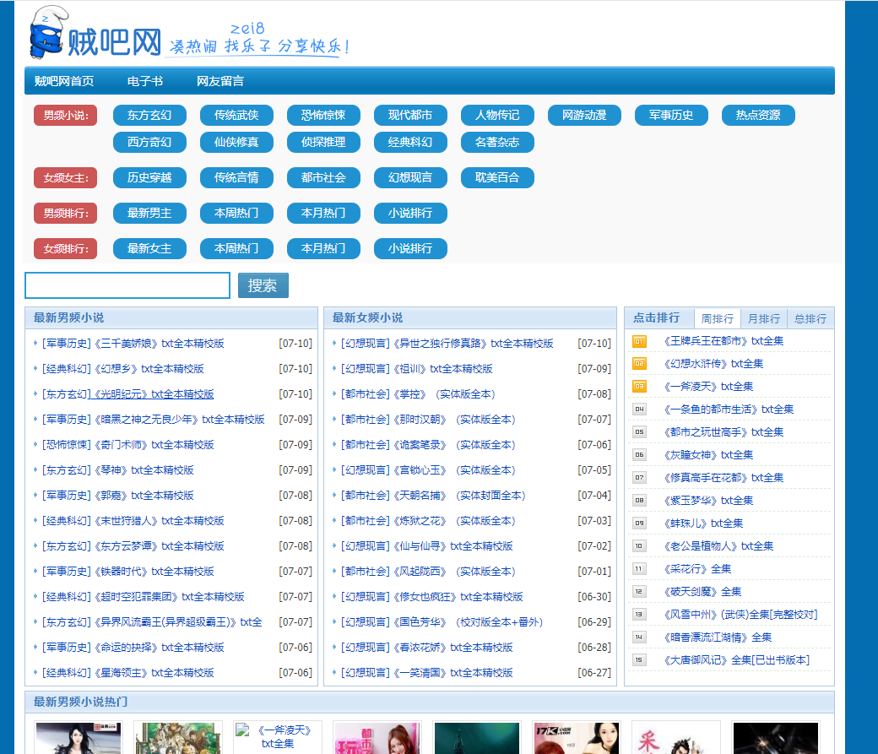The image size is (878, 754).
Task: Open the 《星海领主》 novel link
Action: (154, 673)
